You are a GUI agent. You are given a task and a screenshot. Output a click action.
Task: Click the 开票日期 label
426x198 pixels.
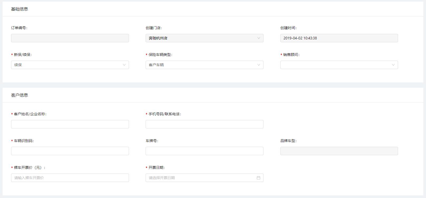157,168
